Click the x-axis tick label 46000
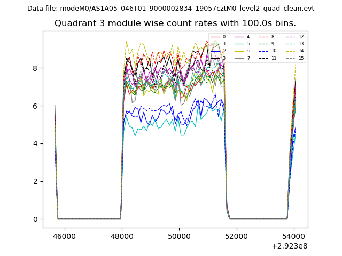This screenshot has height=256, width=342. (x=64, y=236)
